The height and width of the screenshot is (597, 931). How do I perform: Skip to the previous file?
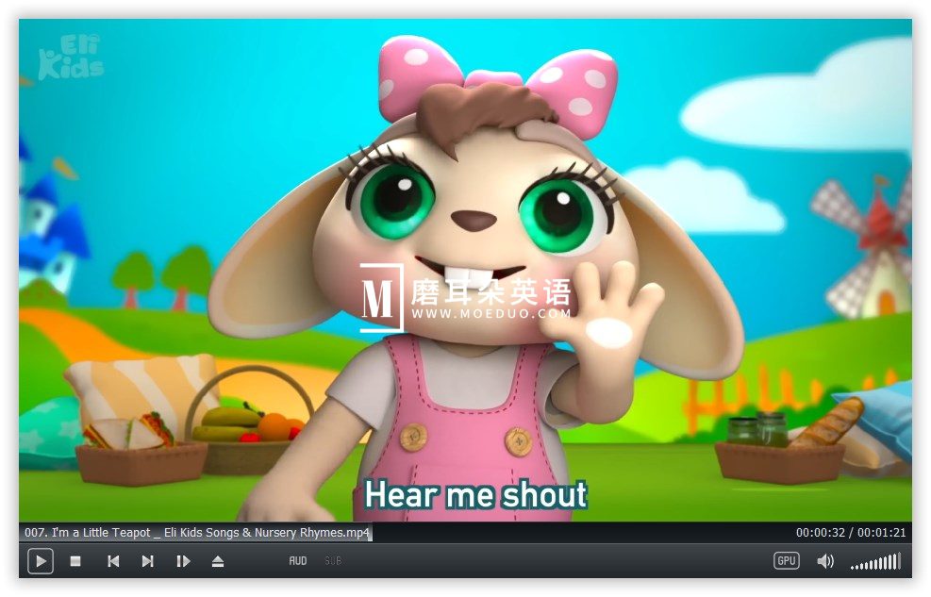(x=113, y=561)
